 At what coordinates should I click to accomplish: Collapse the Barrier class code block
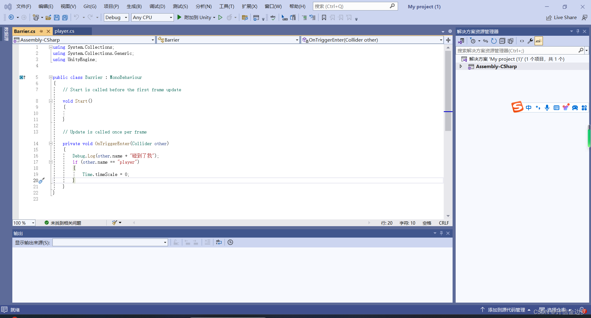pyautogui.click(x=51, y=77)
